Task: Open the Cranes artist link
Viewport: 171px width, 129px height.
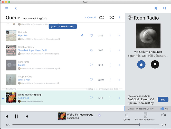Action: 22,65
